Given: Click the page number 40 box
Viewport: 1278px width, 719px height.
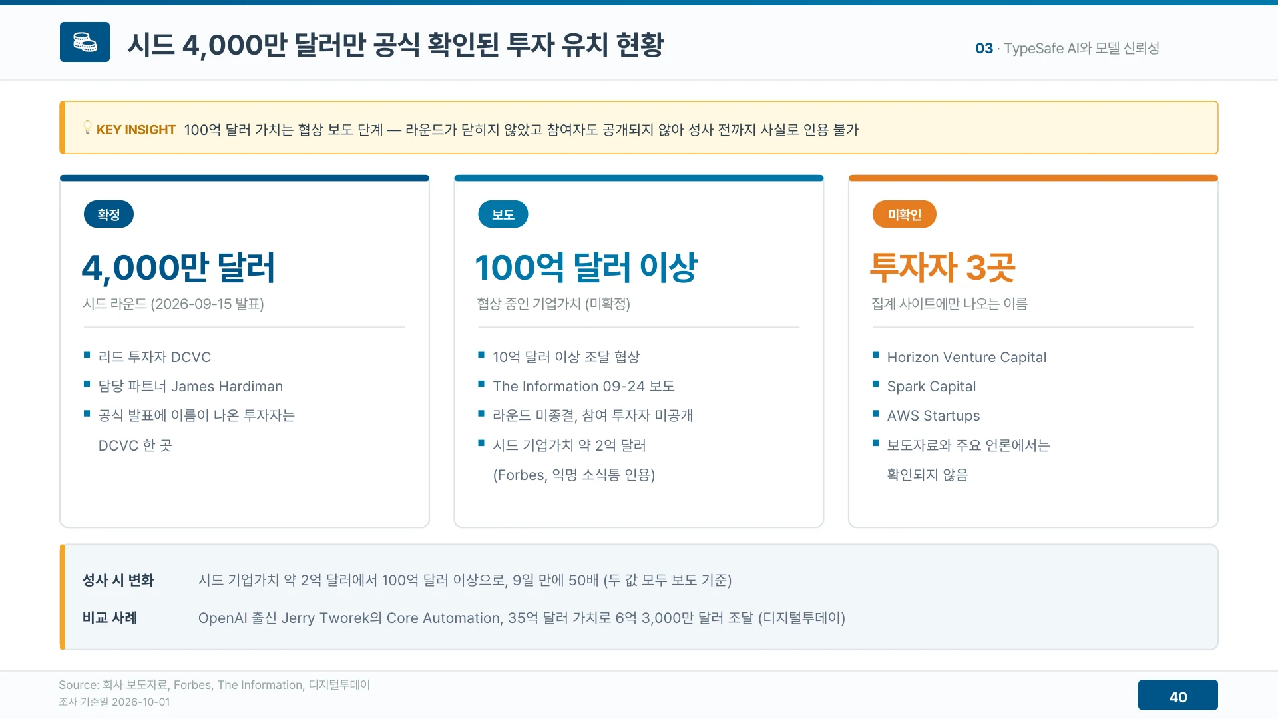Looking at the screenshot, I should (1178, 696).
